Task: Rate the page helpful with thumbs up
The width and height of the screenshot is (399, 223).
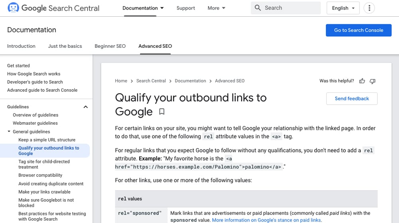Action: (x=362, y=81)
